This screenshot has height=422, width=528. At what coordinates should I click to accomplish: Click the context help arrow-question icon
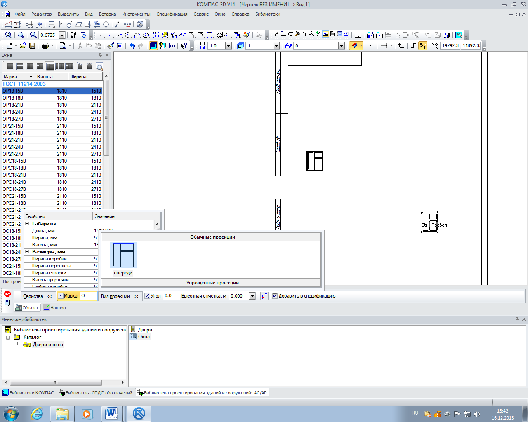pyautogui.click(x=184, y=46)
